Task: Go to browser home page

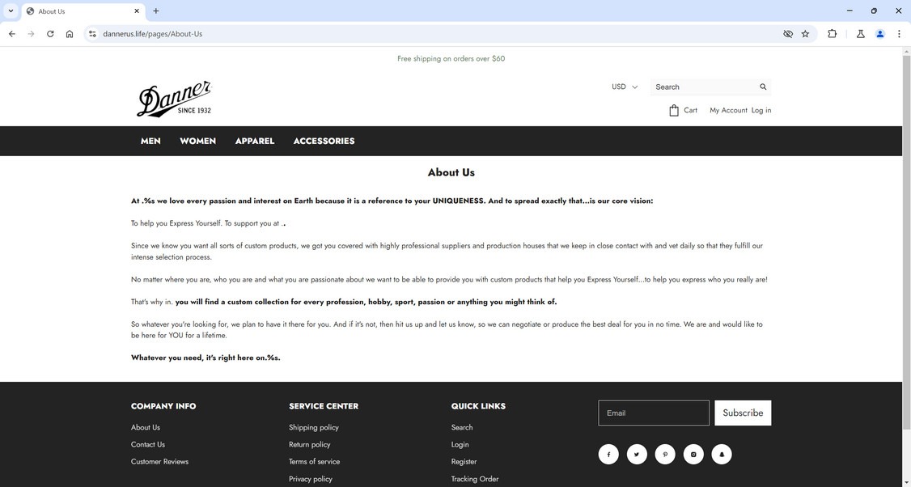Action: click(69, 34)
